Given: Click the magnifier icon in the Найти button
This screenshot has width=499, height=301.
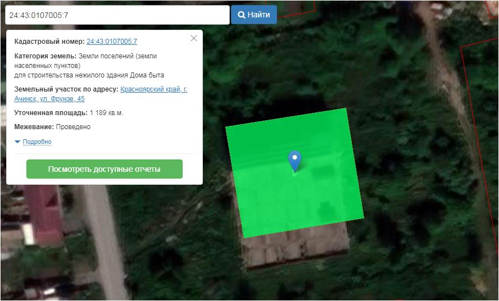Looking at the screenshot, I should pos(241,15).
